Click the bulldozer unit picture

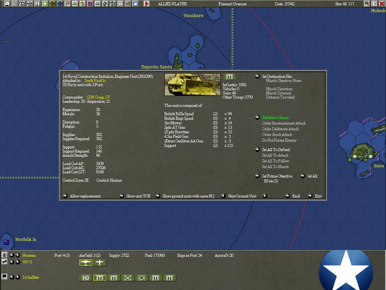[x=193, y=85]
